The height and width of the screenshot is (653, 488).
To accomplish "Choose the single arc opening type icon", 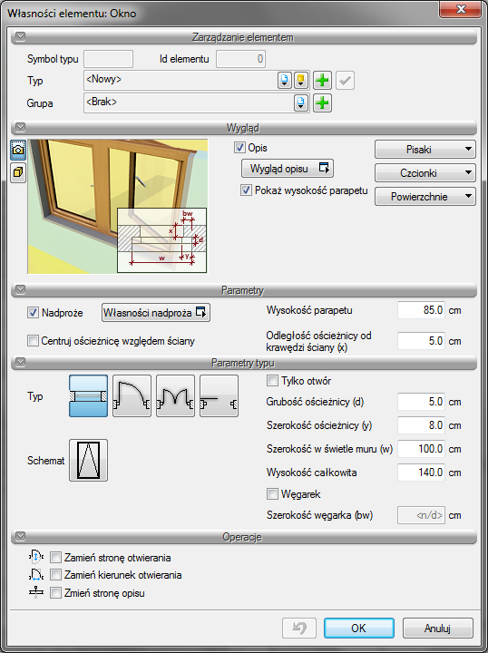I will [x=132, y=395].
